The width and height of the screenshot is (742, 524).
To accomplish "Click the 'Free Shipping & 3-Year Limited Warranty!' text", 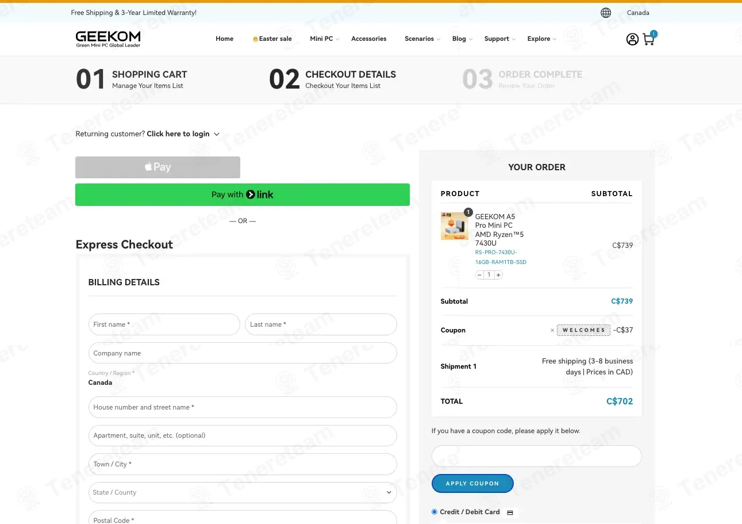I will pyautogui.click(x=134, y=13).
